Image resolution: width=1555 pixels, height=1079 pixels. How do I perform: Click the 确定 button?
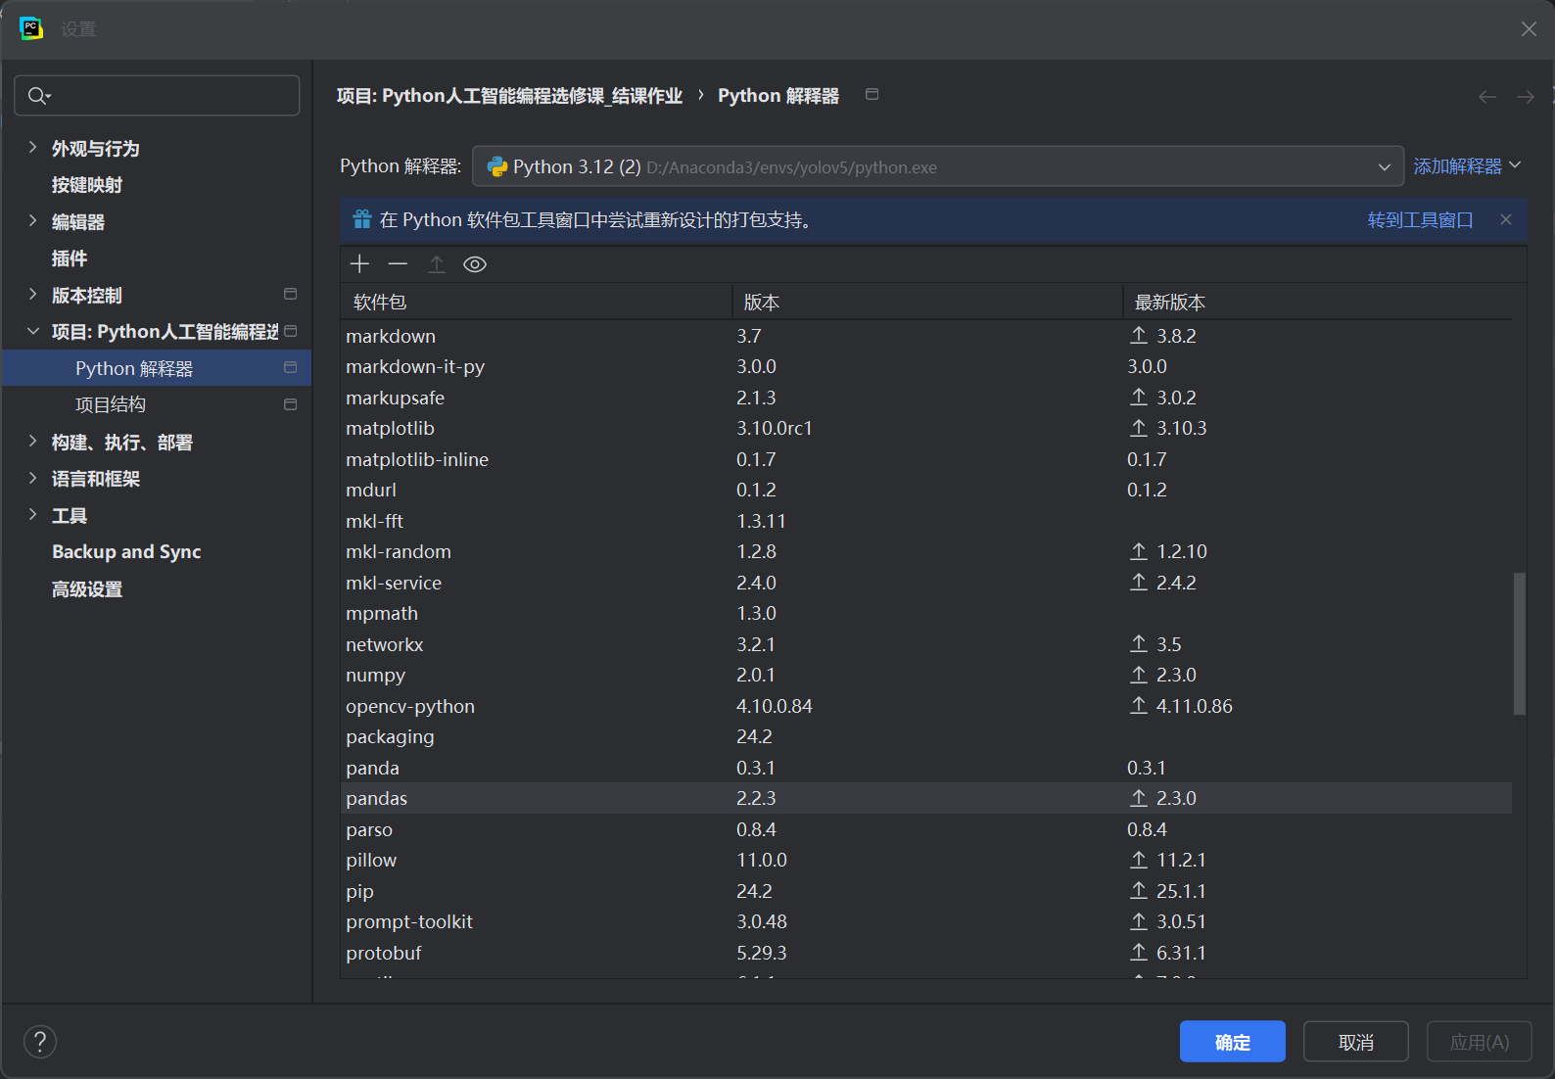click(x=1232, y=1042)
